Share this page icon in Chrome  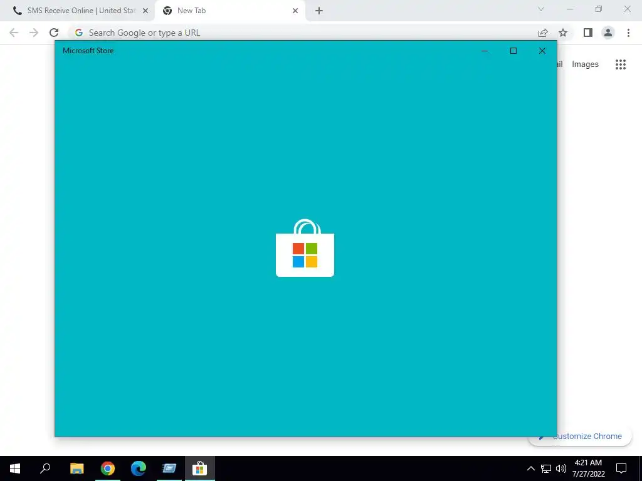tap(543, 33)
